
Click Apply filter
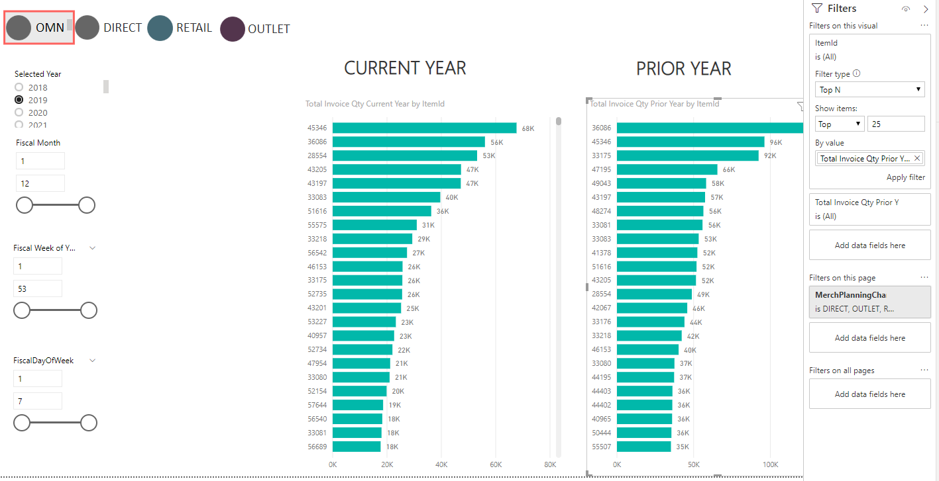coord(906,177)
